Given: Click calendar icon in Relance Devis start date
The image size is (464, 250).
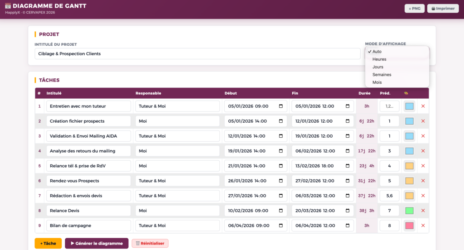Looking at the screenshot, I should point(280,211).
